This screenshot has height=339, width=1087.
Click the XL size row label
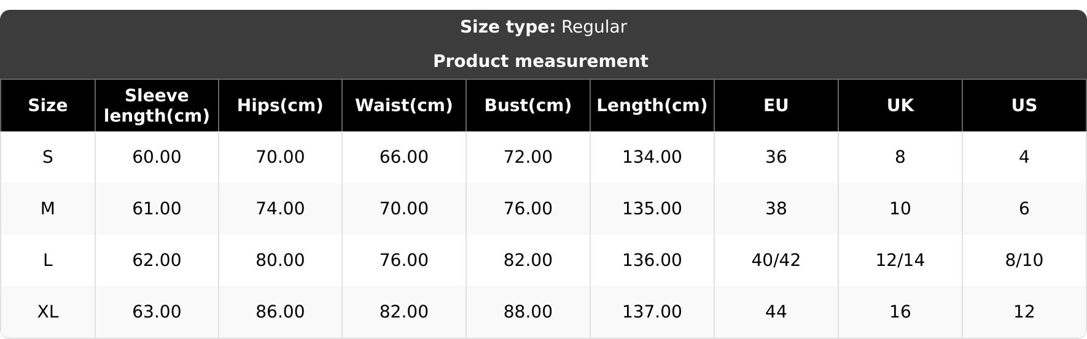pos(48,312)
